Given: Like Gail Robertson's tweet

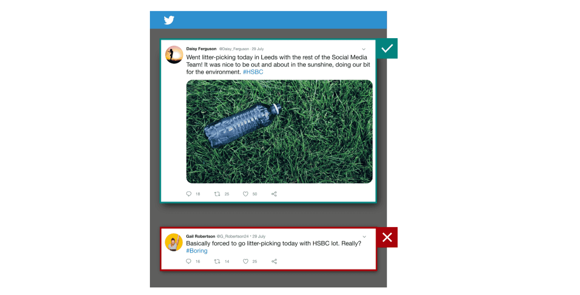Looking at the screenshot, I should tap(245, 261).
